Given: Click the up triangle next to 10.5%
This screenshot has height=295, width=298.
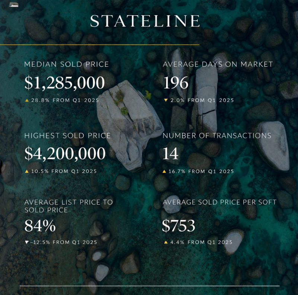Looking at the screenshot, I should pyautogui.click(x=27, y=171).
